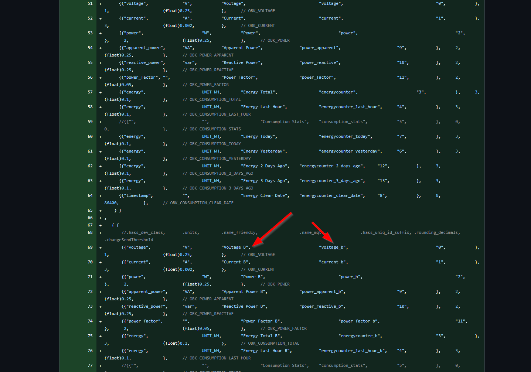
Task: Click the "Energy Clear Date" string
Action: tap(264, 195)
